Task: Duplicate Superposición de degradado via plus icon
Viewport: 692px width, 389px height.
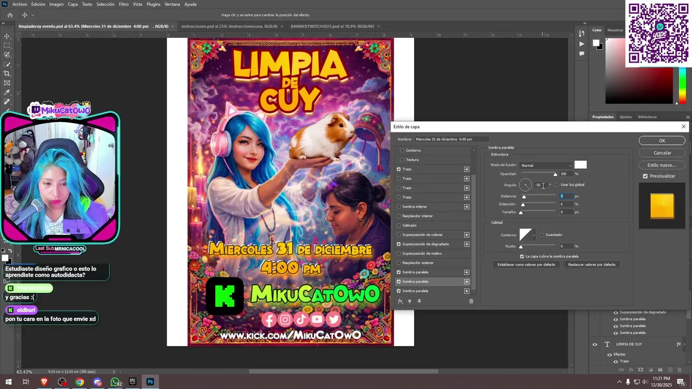Action: tap(467, 244)
